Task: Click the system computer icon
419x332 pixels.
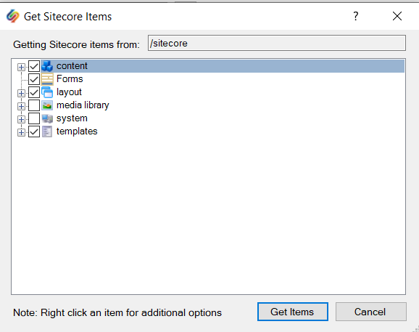Action: (x=47, y=118)
